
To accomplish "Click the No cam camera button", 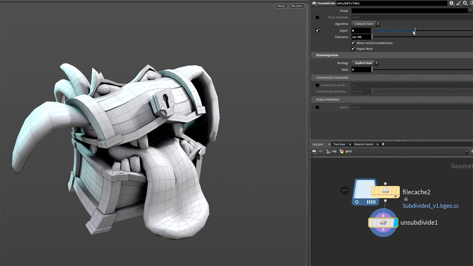I will click(x=297, y=6).
